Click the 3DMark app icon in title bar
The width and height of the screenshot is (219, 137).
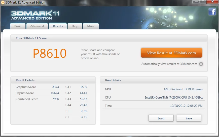tap(3, 3)
